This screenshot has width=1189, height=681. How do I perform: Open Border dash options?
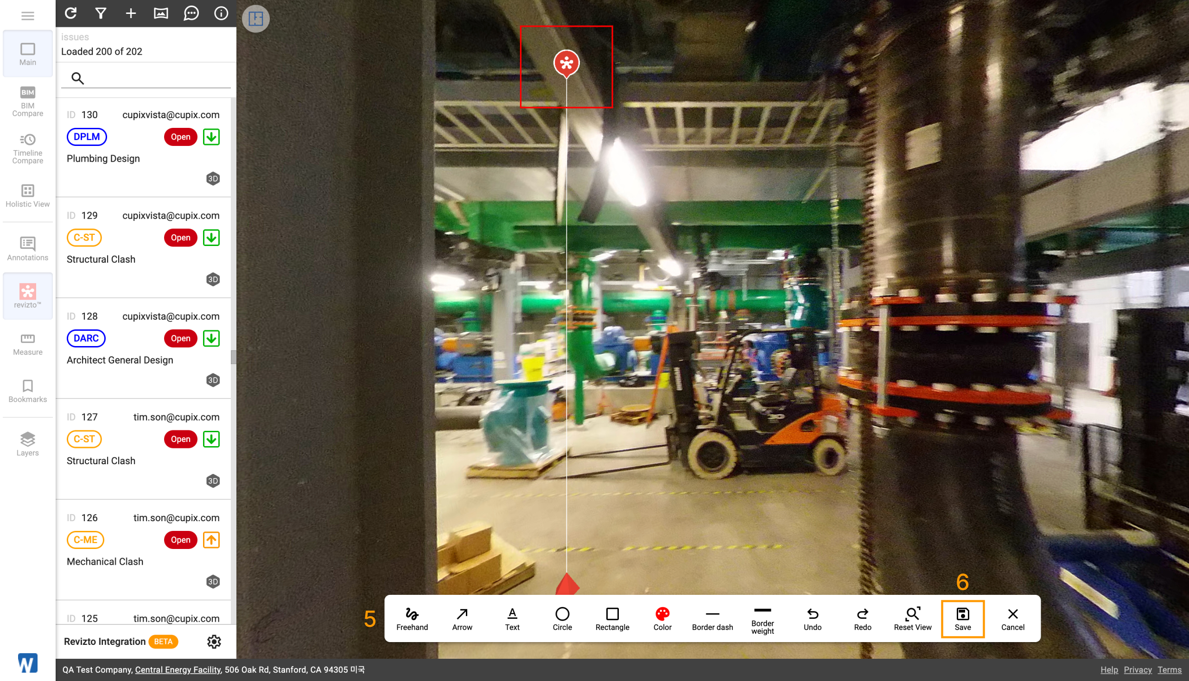click(712, 619)
